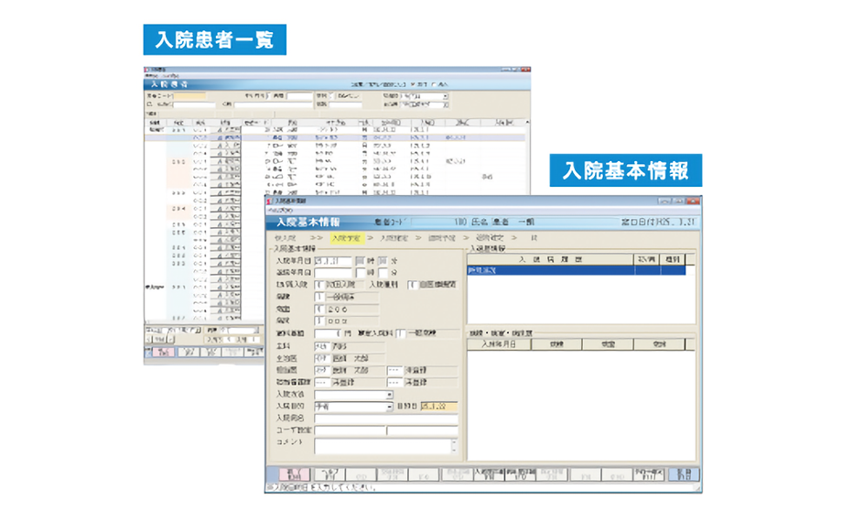Screen dimensions: 842x522
Task: Click the hour box beside 入院年月日
Action: point(358,261)
